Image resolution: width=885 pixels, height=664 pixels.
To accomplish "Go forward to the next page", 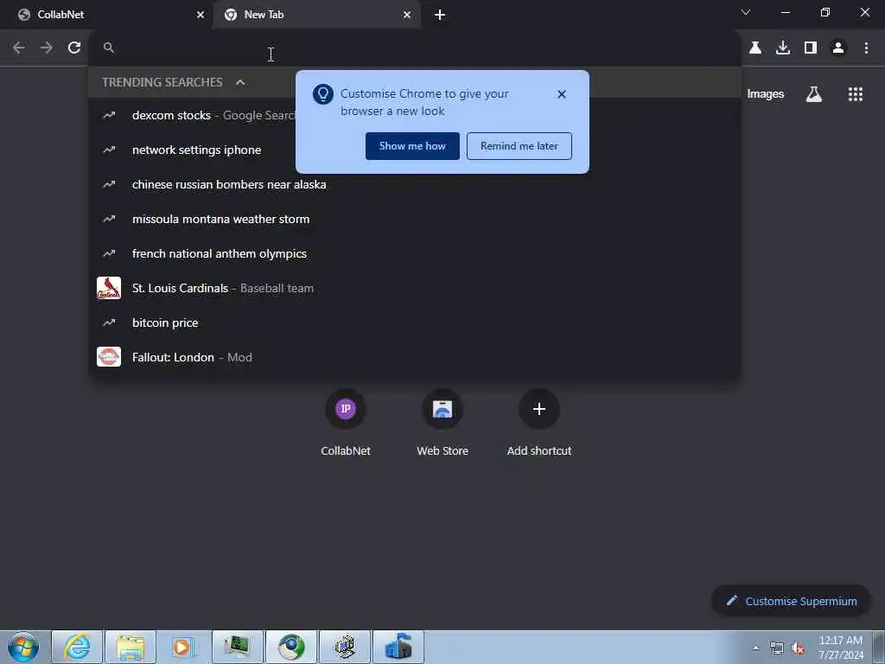I will tap(47, 48).
